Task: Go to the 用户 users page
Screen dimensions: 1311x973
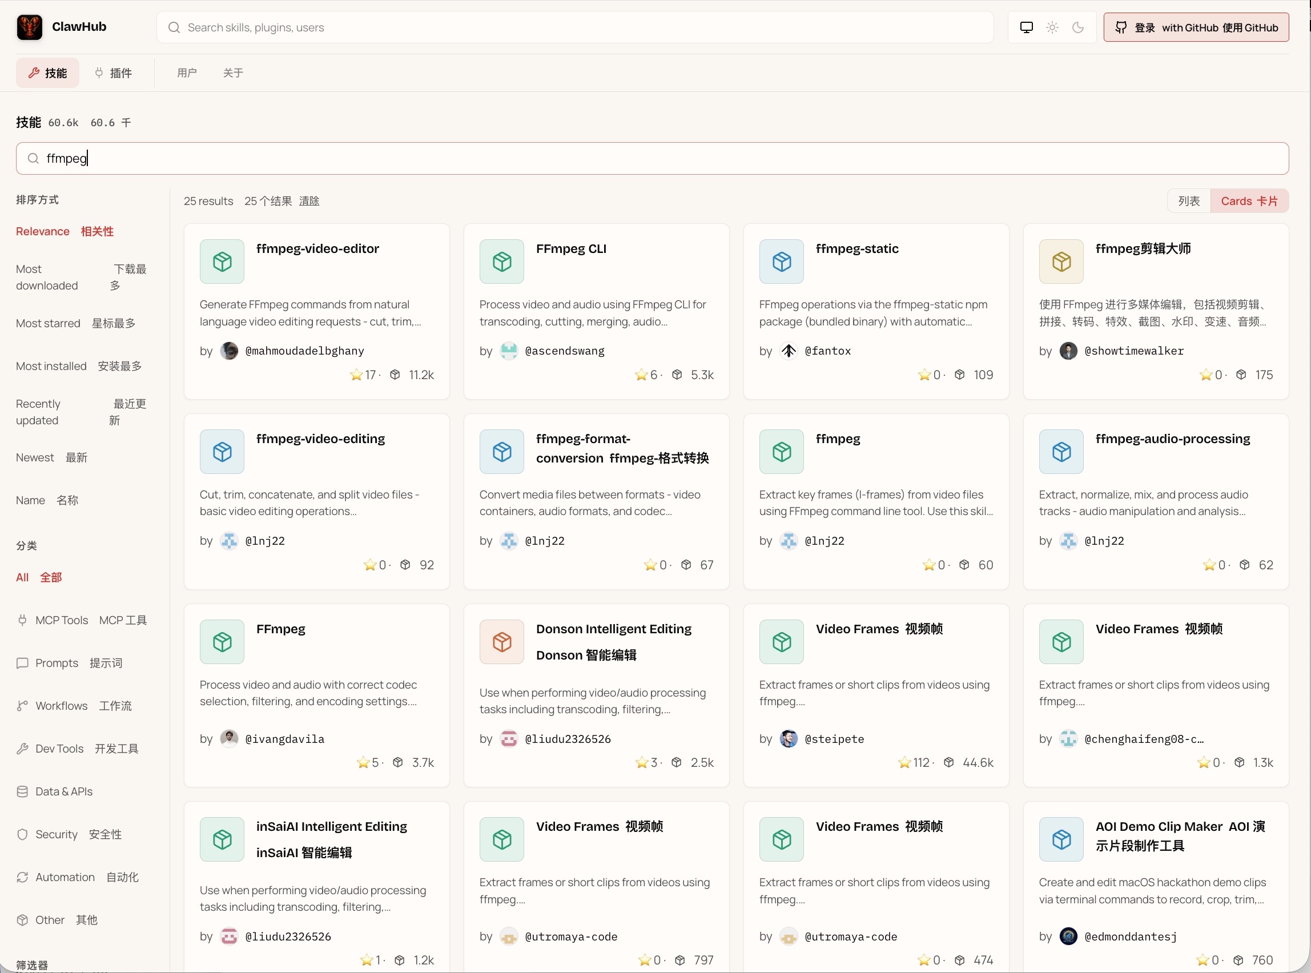Action: point(187,73)
